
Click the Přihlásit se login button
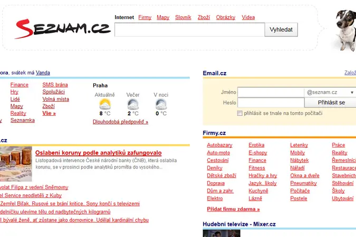[331, 103]
